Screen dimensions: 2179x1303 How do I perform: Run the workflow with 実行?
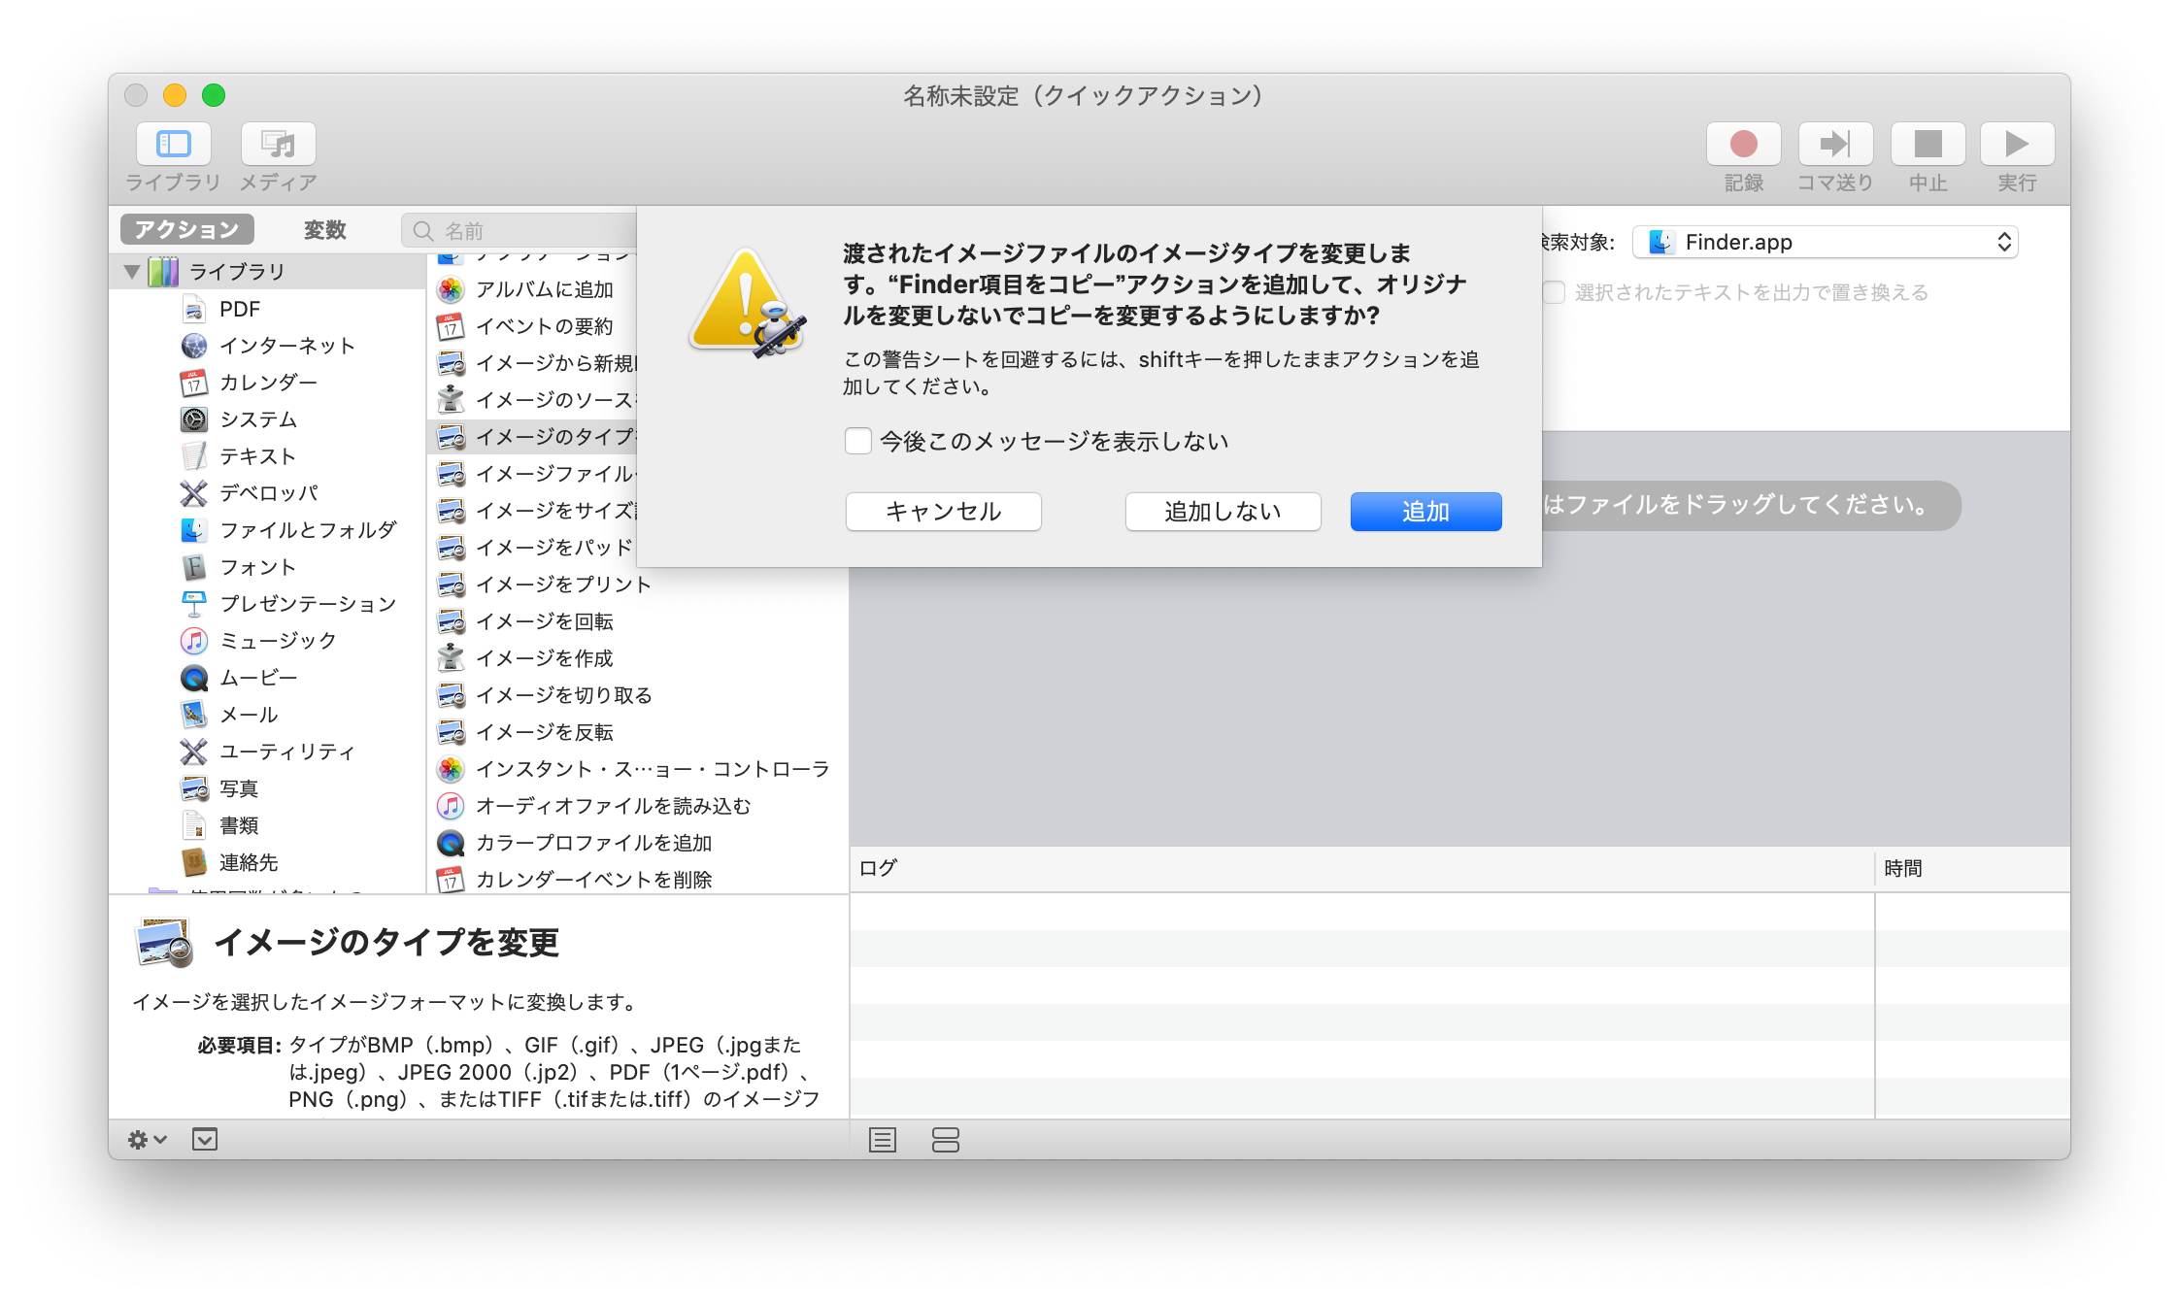2017,145
